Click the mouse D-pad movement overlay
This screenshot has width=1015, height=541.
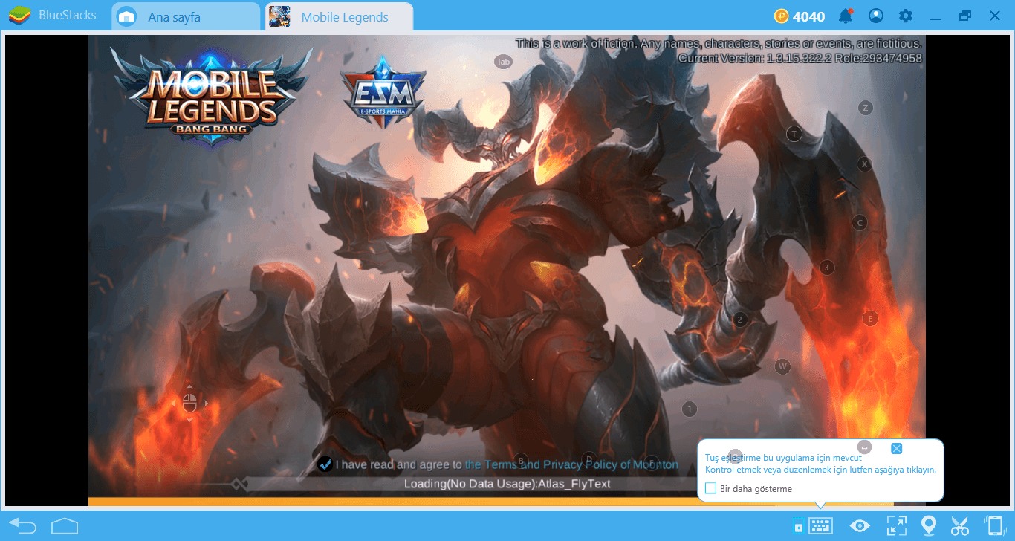pos(189,404)
